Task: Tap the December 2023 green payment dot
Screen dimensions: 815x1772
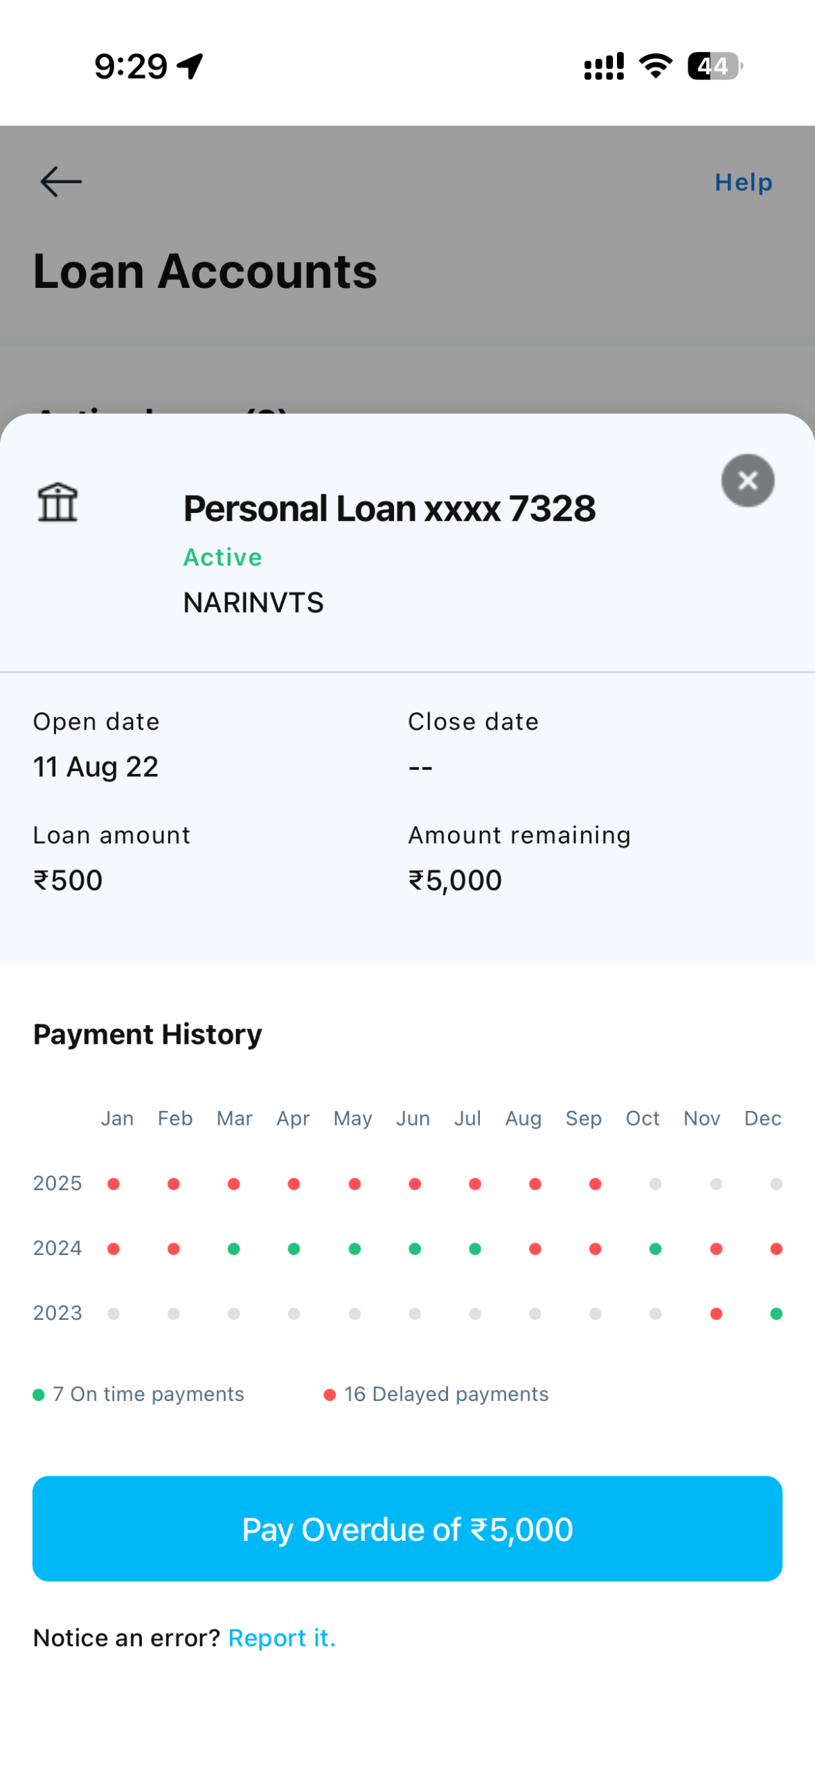Action: tap(776, 1313)
